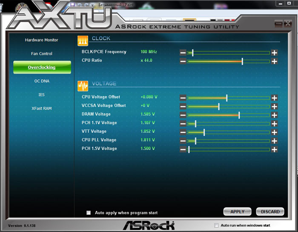Toggle Auto run when windows start checkbox
This screenshot has height=232, width=298.
[216, 225]
